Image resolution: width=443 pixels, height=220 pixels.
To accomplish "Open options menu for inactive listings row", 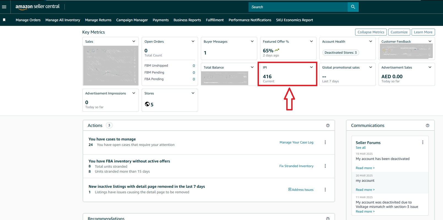I will point(325,190).
